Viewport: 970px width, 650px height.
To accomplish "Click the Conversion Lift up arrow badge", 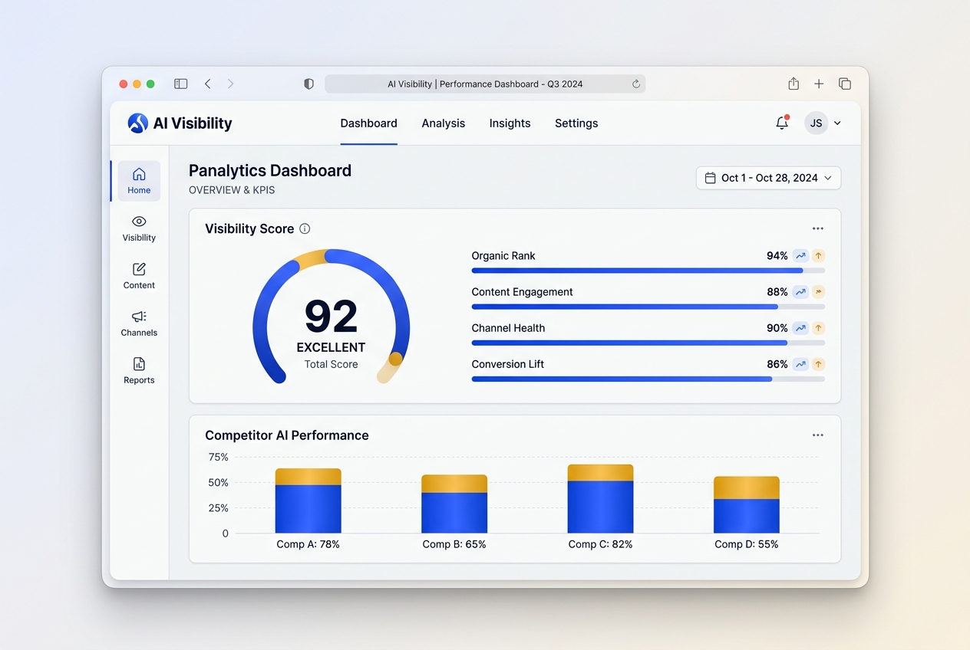I will pyautogui.click(x=819, y=364).
